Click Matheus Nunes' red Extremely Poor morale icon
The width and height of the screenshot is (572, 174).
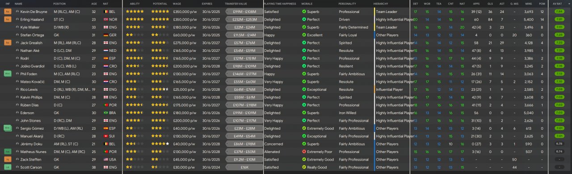point(304,152)
